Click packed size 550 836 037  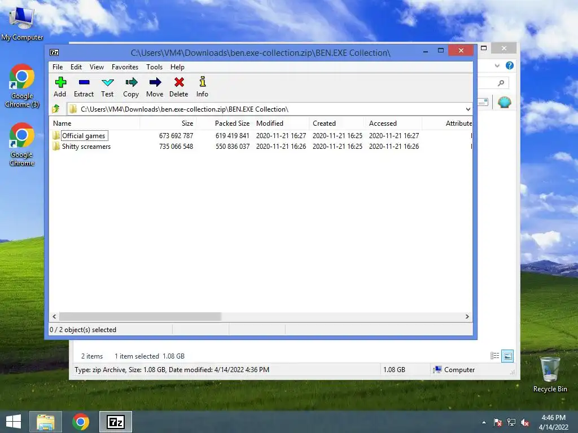[x=232, y=146]
